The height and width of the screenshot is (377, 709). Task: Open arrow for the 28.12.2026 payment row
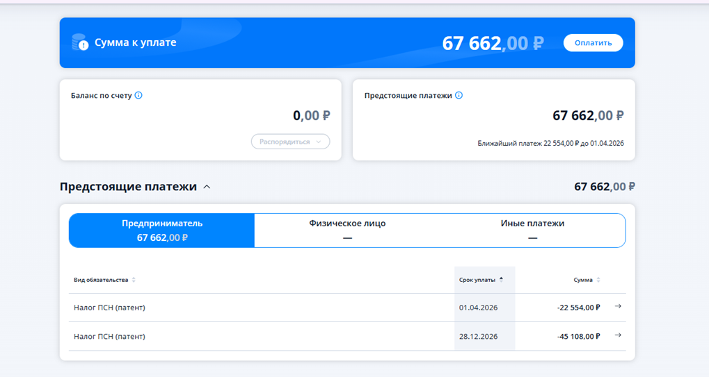tap(618, 335)
